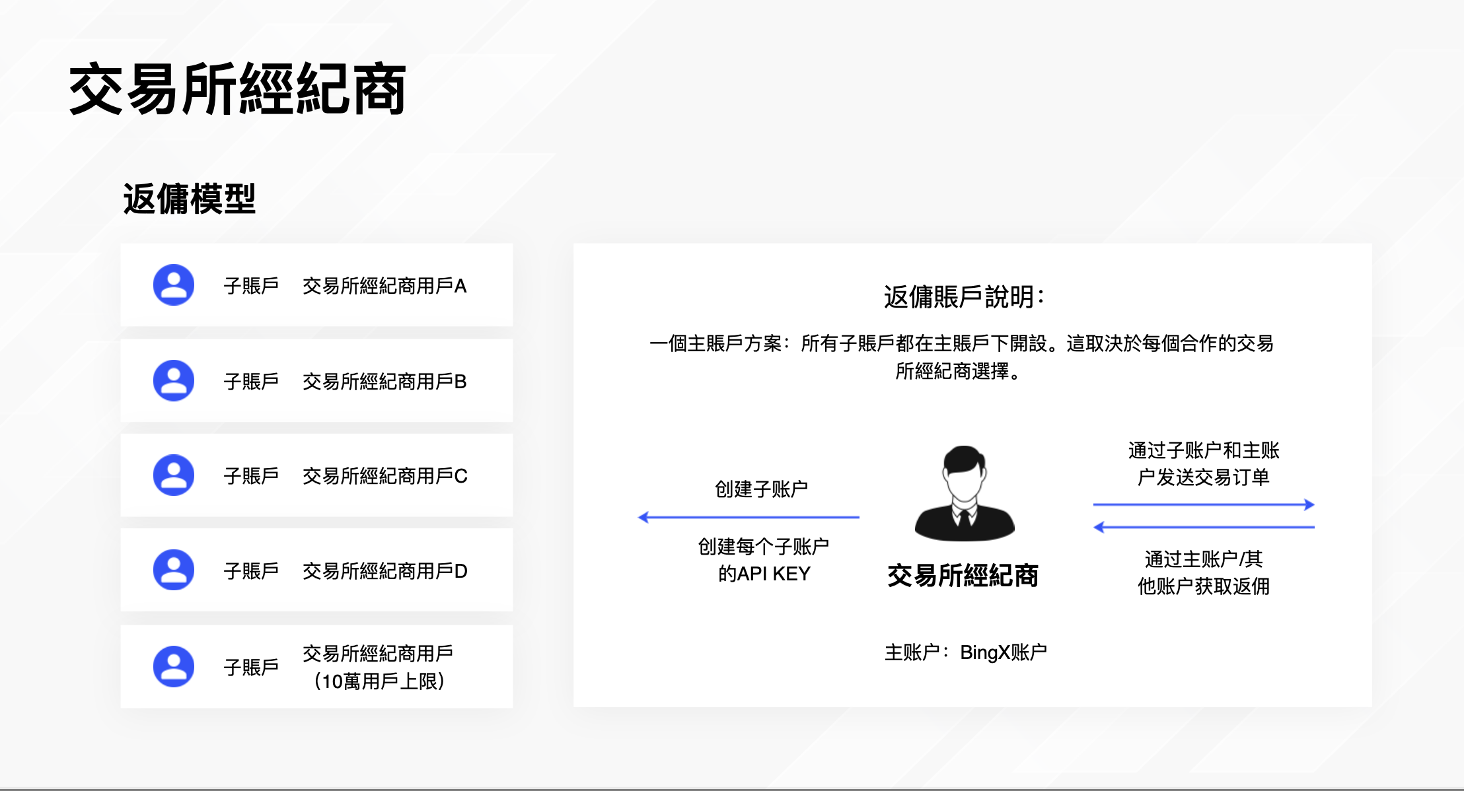Click the left-pointing arrow above 通过主账户/其

[1204, 527]
